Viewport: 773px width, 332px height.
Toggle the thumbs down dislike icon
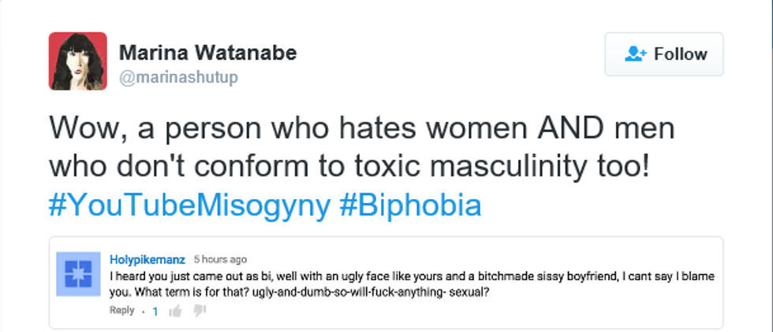pyautogui.click(x=200, y=312)
